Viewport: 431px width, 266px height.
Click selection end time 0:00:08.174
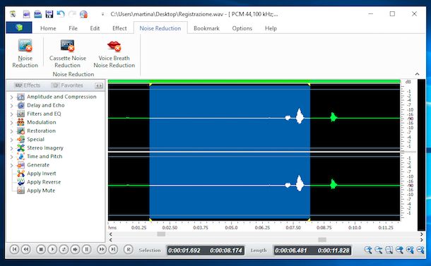click(226, 250)
